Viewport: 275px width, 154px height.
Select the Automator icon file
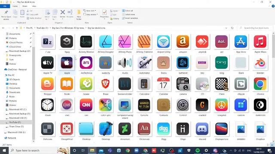coord(144,65)
